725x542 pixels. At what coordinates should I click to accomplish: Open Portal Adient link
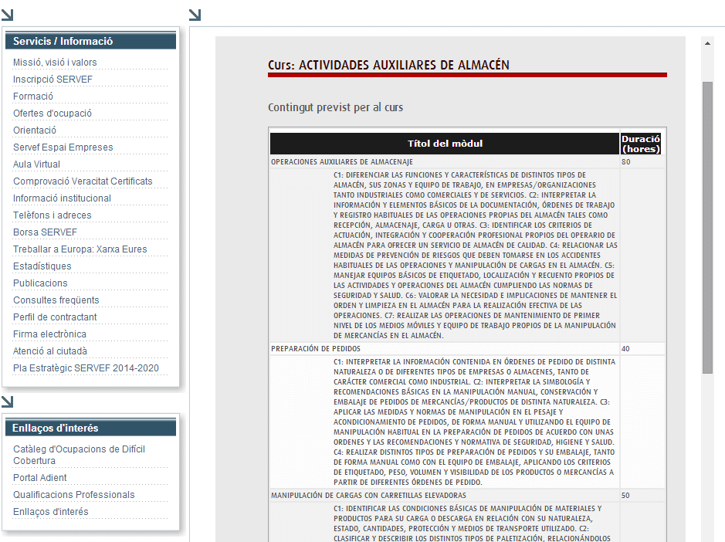click(x=40, y=478)
